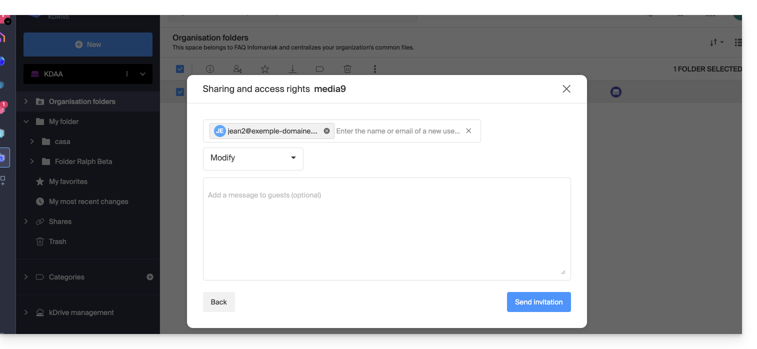Expand the Shares tree section
This screenshot has width=757, height=349.
(26, 221)
